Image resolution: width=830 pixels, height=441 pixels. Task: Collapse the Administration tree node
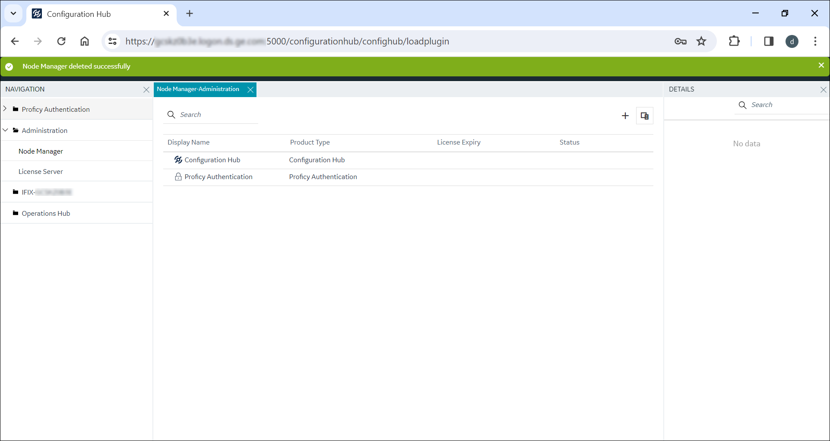click(5, 130)
